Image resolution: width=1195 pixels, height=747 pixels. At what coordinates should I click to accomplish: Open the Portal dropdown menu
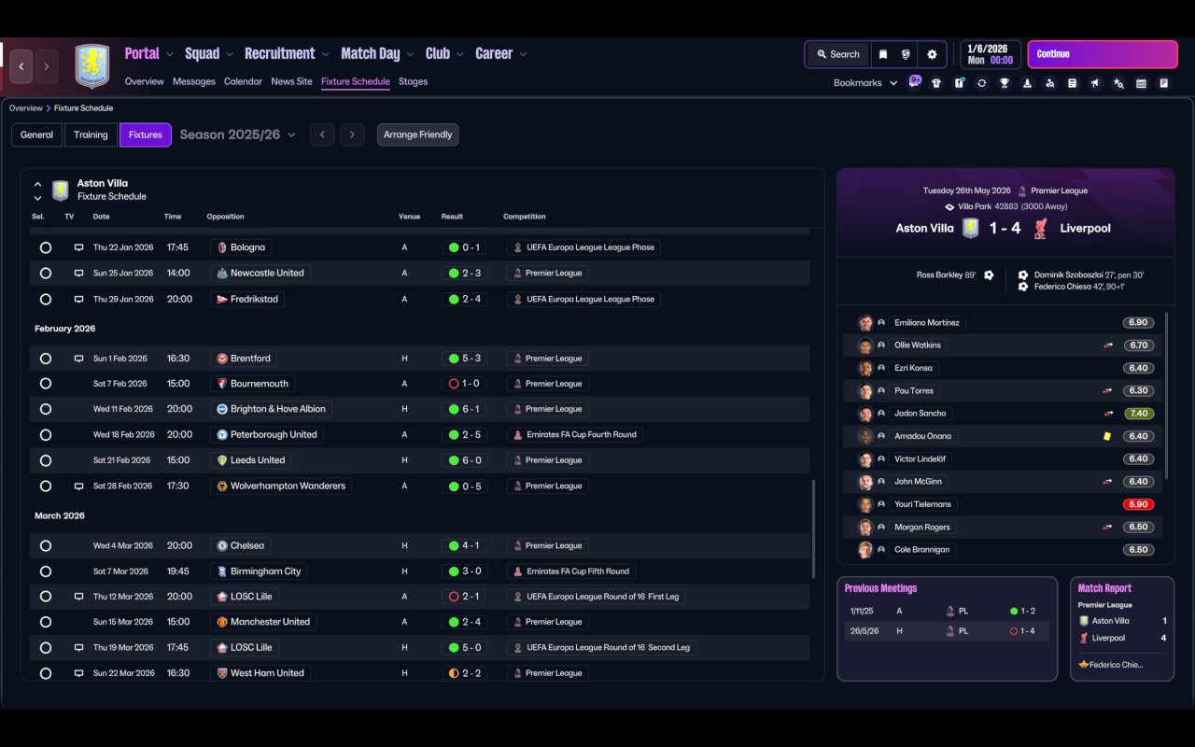[149, 54]
